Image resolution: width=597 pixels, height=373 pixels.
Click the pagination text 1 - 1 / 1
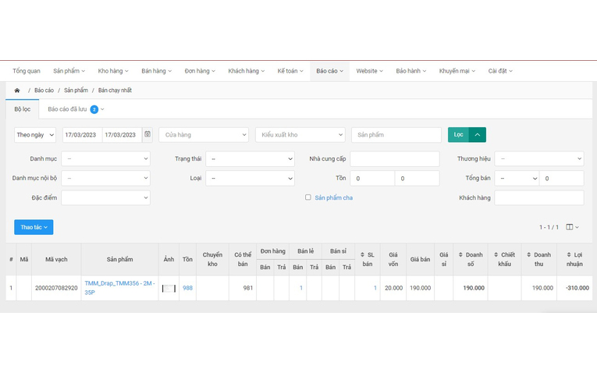549,227
